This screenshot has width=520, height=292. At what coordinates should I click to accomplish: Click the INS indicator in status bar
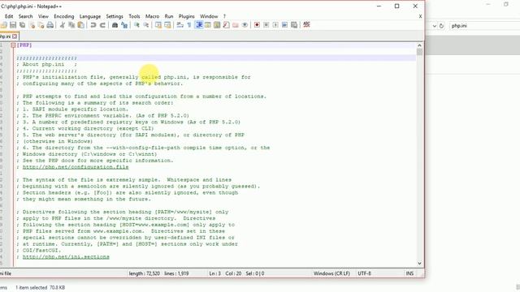(409, 273)
